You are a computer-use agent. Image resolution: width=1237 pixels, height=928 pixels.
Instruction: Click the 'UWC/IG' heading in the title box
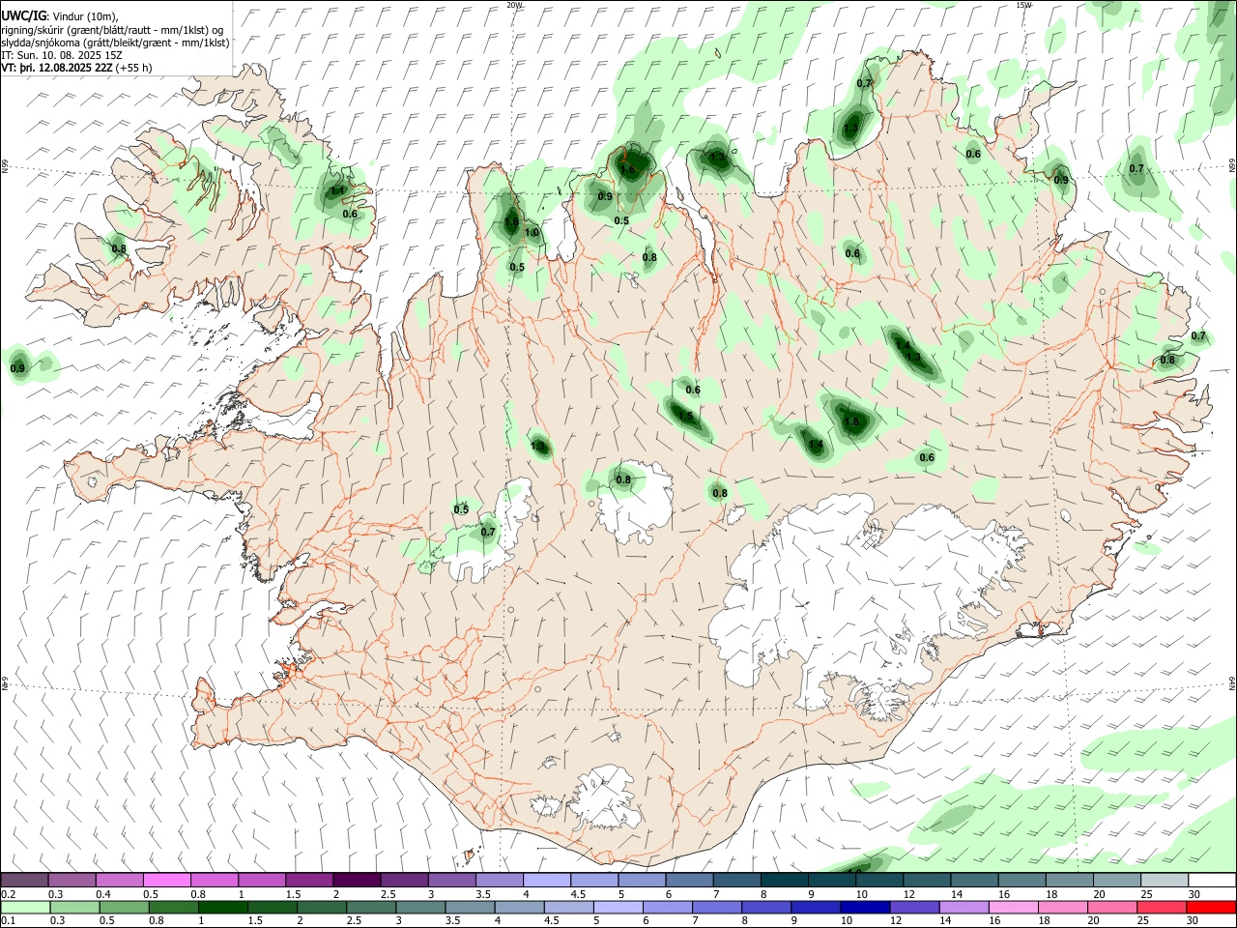[x=23, y=14]
